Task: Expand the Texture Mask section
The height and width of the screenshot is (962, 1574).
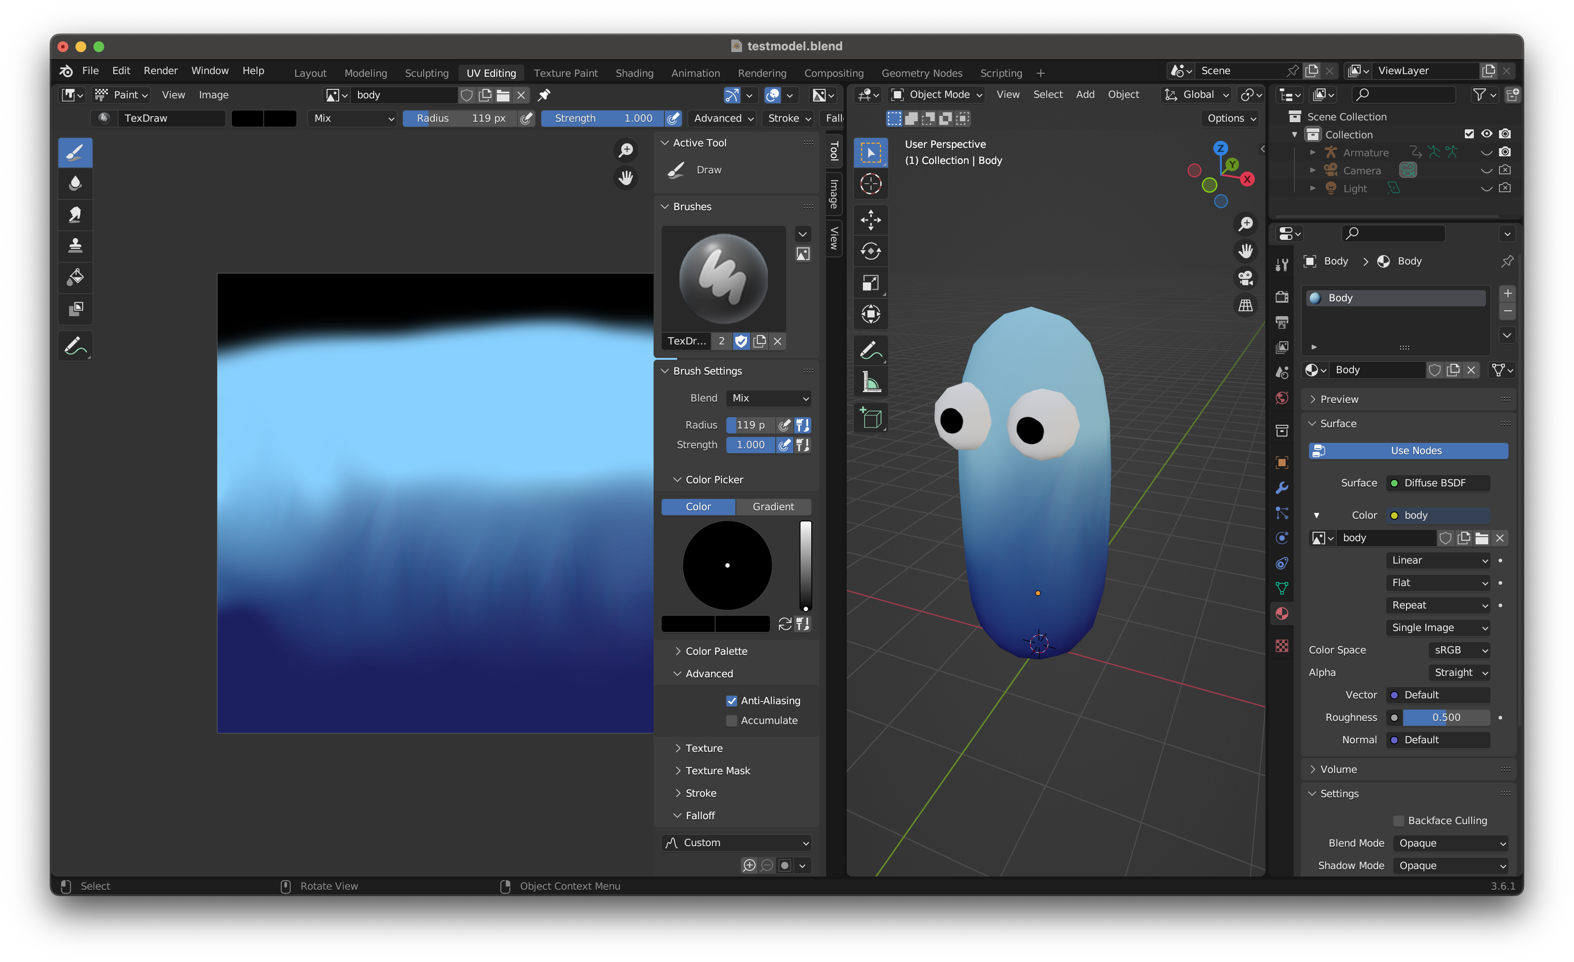Action: 717,770
